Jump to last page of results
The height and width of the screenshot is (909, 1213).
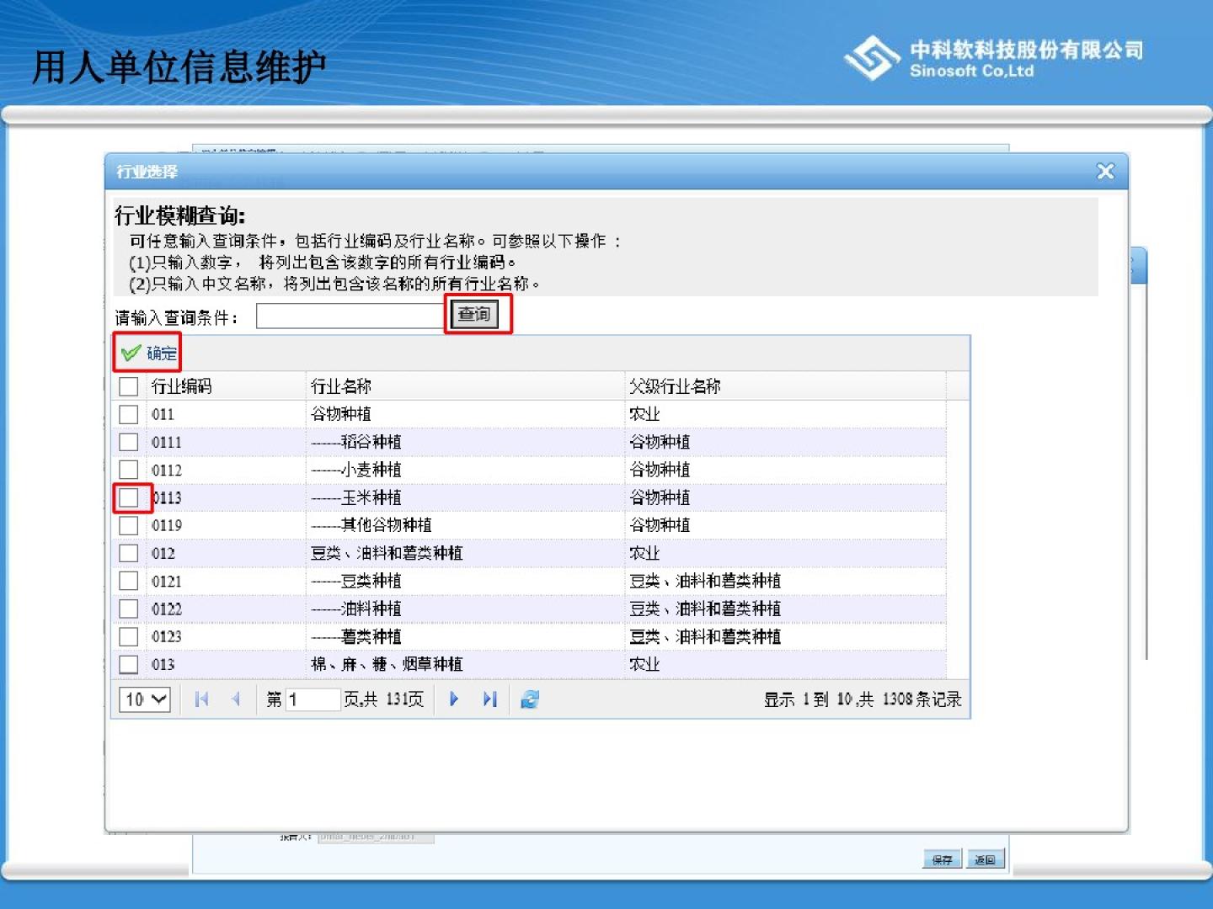[x=489, y=699]
